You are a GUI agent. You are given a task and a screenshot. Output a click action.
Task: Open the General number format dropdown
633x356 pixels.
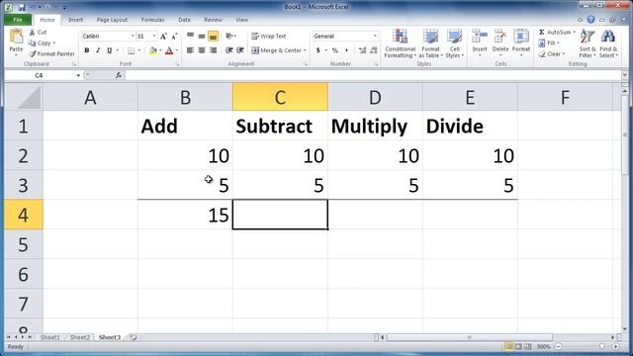[x=375, y=37]
